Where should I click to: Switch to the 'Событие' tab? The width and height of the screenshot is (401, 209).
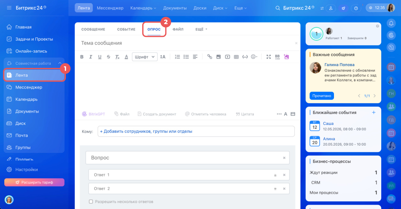coord(126,29)
